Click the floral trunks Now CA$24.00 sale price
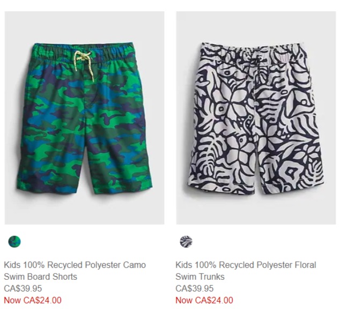The width and height of the screenshot is (339, 312). [x=204, y=300]
